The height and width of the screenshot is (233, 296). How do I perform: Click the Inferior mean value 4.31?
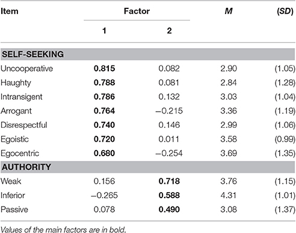click(x=229, y=195)
